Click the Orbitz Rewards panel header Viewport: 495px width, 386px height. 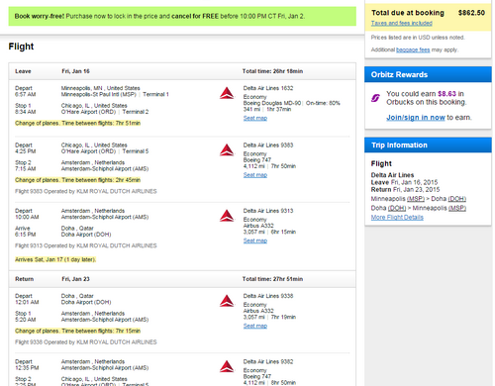pos(428,74)
